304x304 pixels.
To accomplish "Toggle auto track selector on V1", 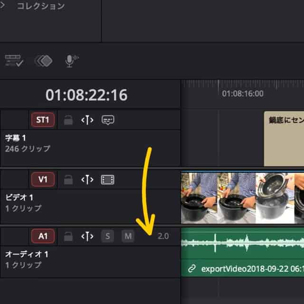I will click(87, 180).
